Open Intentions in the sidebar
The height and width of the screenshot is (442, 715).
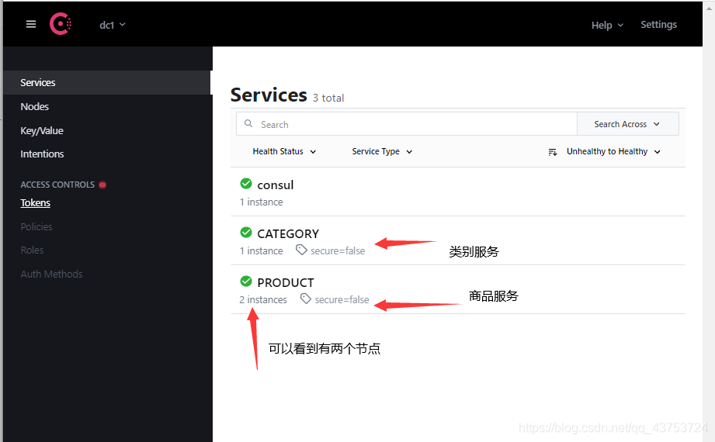pos(42,154)
